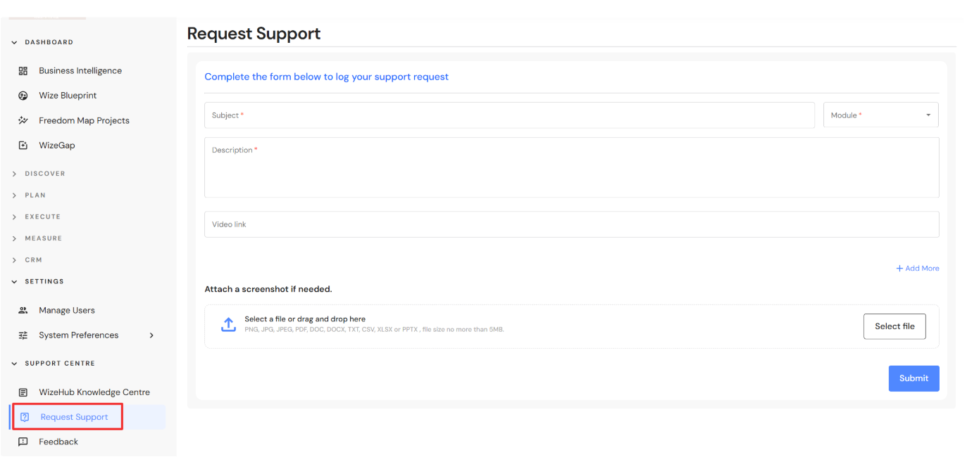Click the WizeGap sidebar icon

click(x=23, y=146)
